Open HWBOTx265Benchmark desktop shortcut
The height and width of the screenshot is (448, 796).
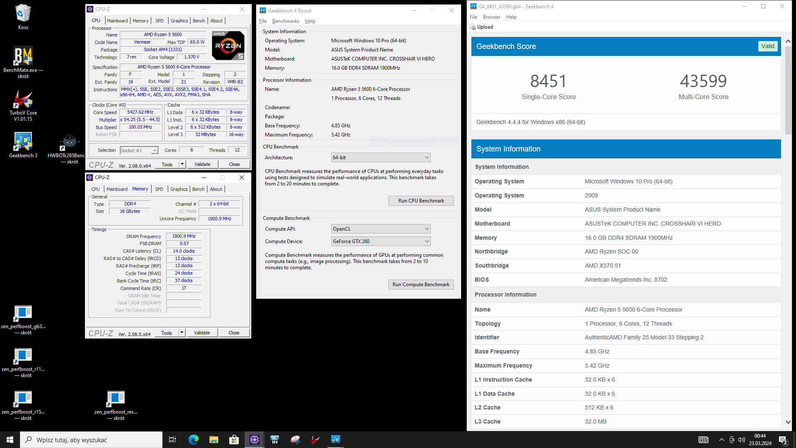(69, 149)
